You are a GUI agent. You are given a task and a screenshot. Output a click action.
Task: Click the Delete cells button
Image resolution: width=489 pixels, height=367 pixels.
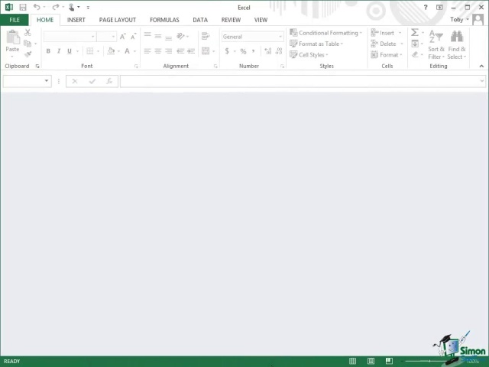387,44
